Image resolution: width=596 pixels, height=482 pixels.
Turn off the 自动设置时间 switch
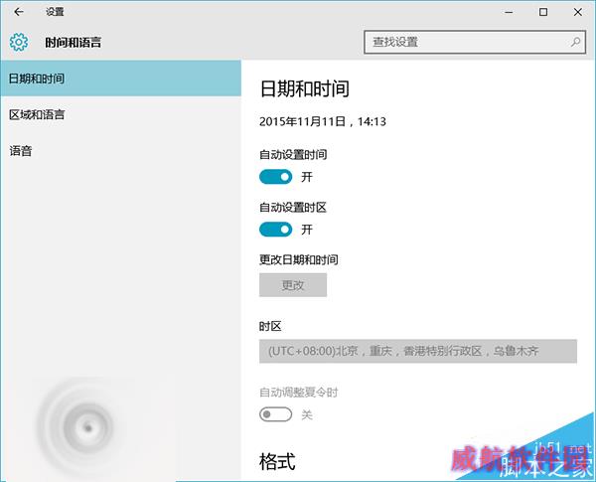click(x=275, y=177)
